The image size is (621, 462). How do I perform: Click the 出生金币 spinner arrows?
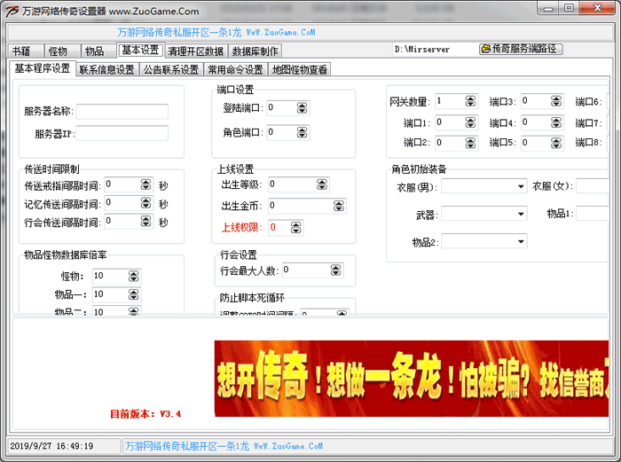pos(339,206)
